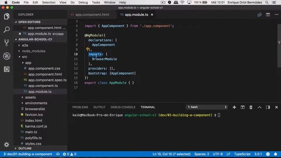Open the Selection menu
Screen dimensions: 281x158
coord(49,3)
